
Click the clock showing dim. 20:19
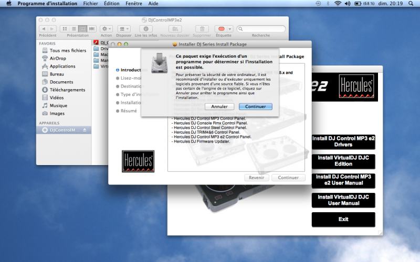(x=390, y=4)
